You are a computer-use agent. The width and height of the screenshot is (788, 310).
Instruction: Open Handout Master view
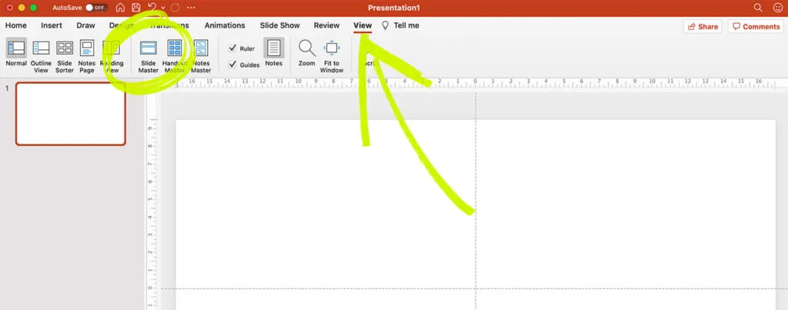[x=175, y=55]
